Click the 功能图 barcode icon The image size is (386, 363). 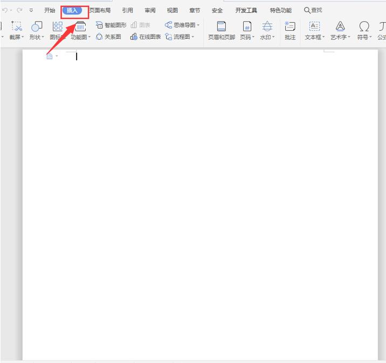(x=80, y=26)
